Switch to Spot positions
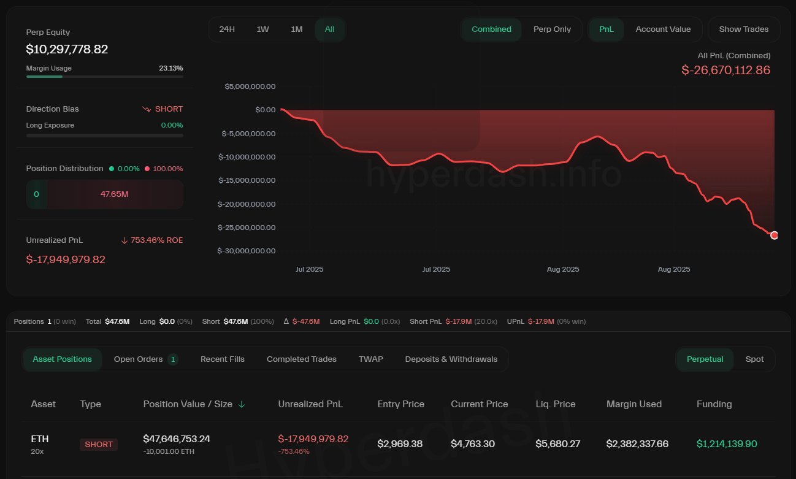The height and width of the screenshot is (479, 796). tap(754, 359)
